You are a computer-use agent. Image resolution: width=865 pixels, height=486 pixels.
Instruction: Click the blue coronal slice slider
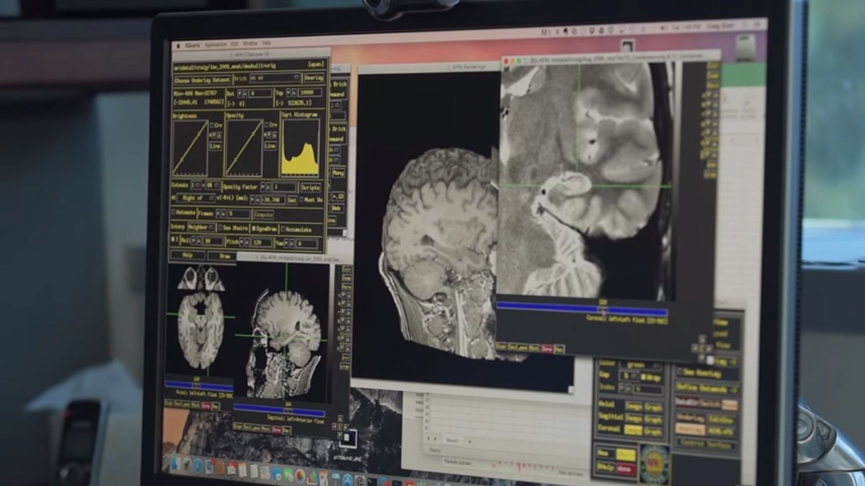tap(582, 311)
